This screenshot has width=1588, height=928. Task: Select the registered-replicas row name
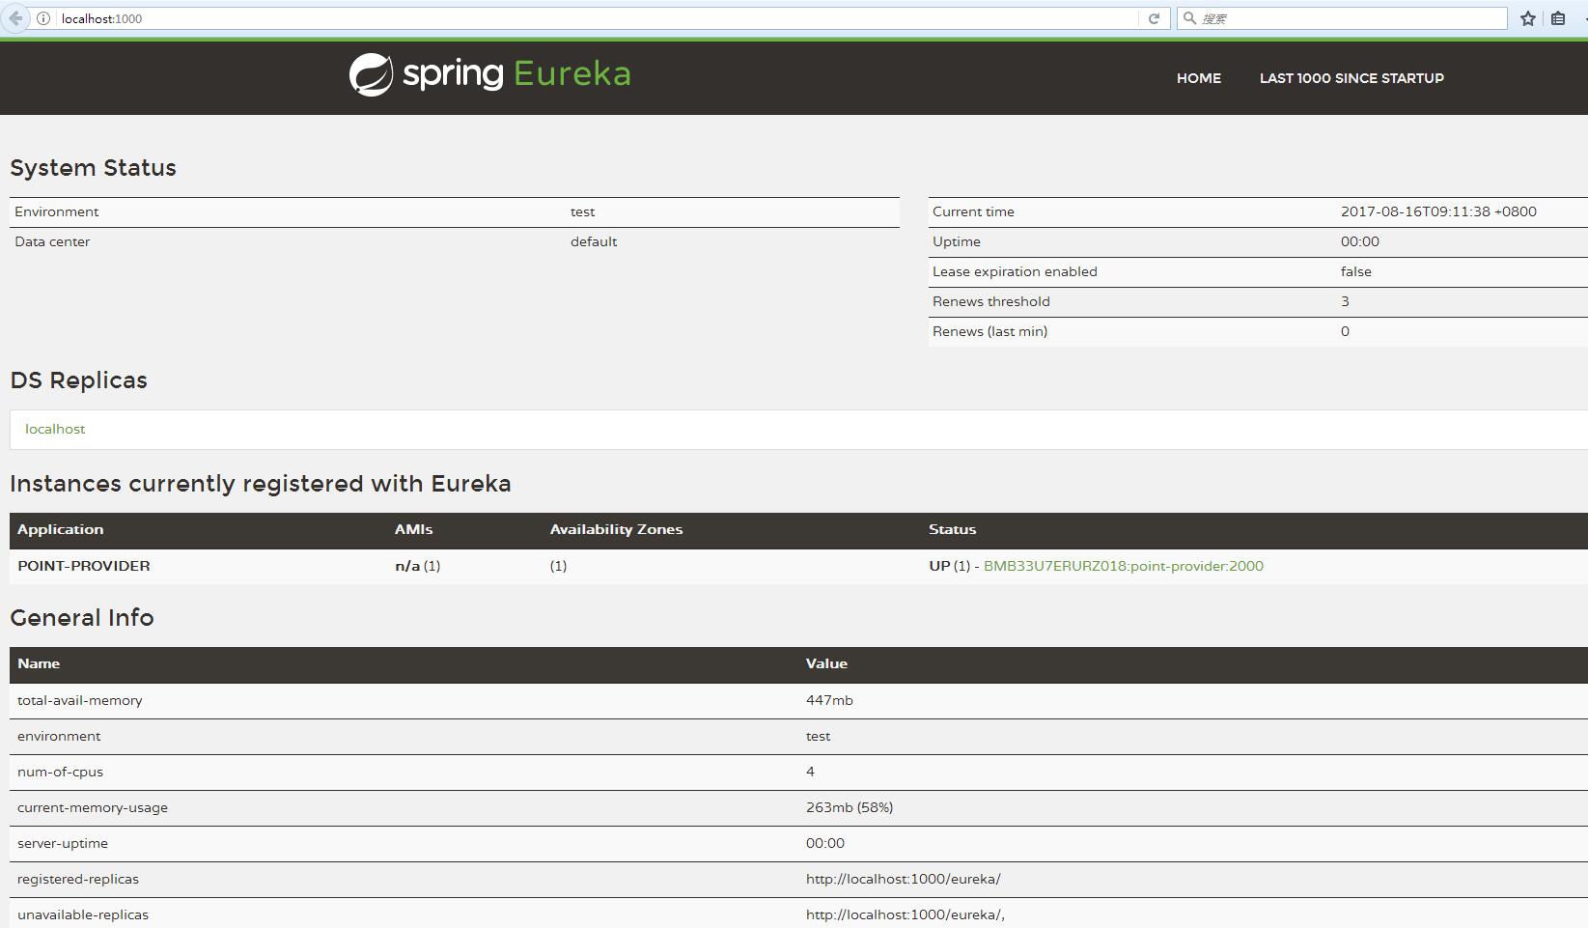[78, 879]
